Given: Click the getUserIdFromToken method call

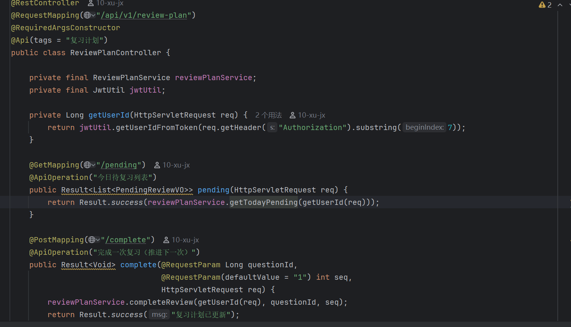Looking at the screenshot, I should (157, 128).
